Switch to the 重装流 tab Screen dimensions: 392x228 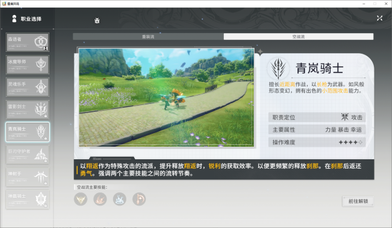coord(148,37)
